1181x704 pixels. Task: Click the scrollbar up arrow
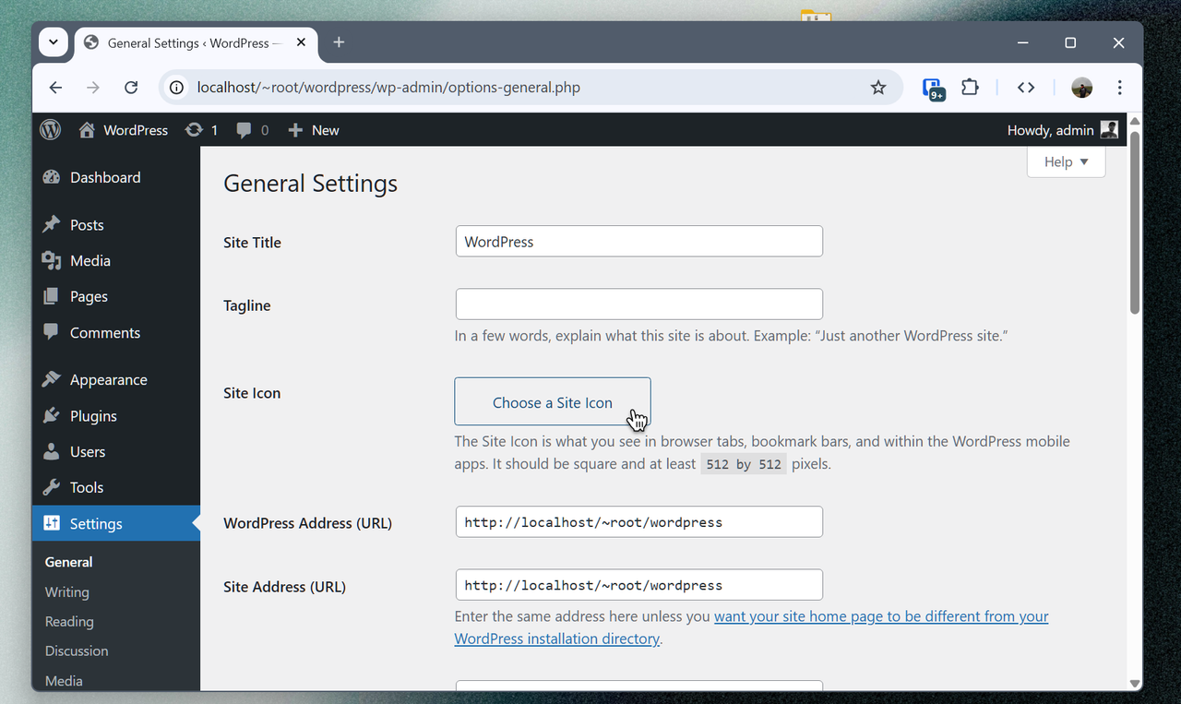[x=1135, y=122]
